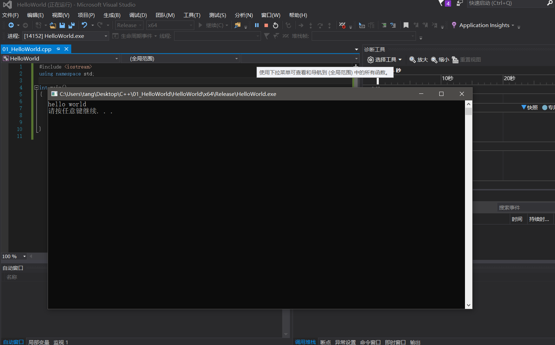
Task: Collapse the main function outlining box
Action: [36, 88]
